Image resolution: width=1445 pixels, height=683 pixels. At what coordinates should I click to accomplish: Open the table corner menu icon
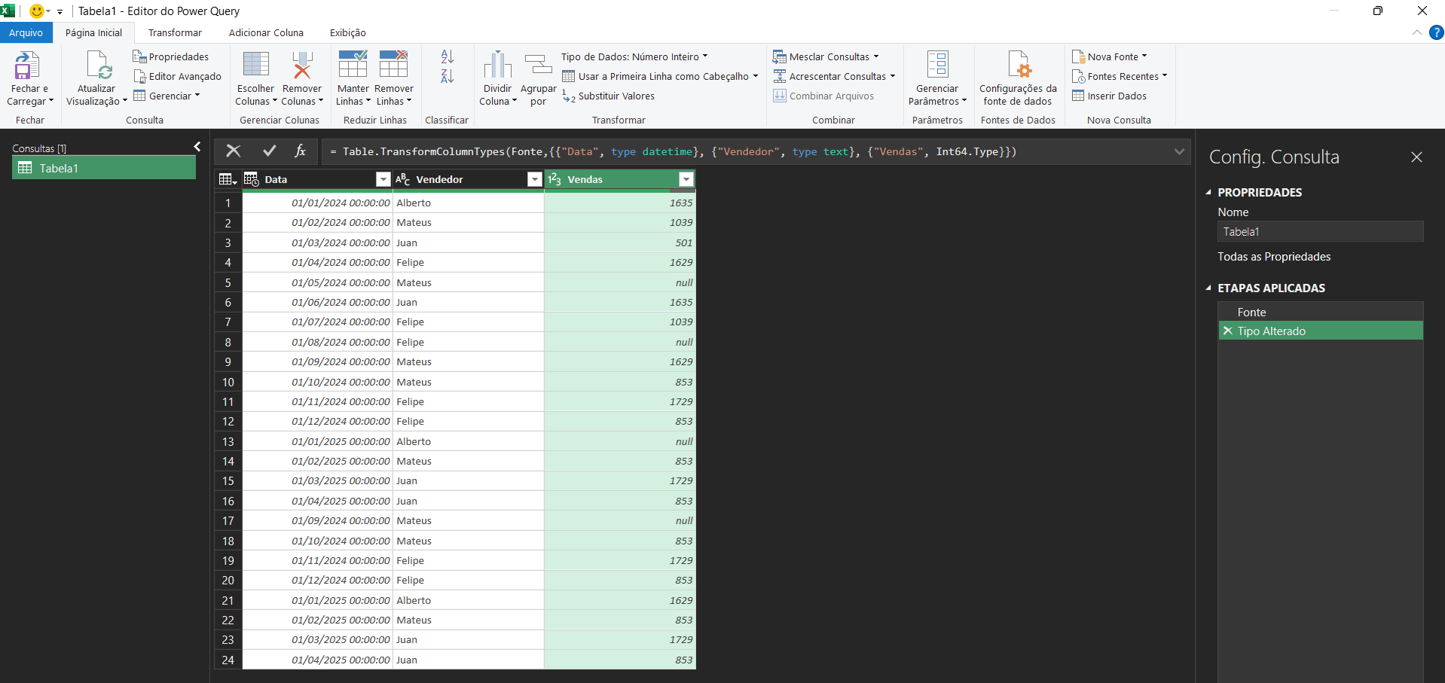[228, 179]
